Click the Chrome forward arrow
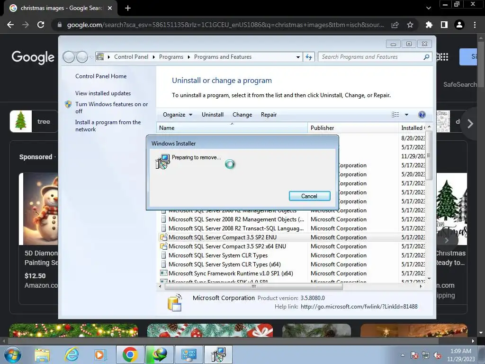Image resolution: width=485 pixels, height=364 pixels. 26,25
